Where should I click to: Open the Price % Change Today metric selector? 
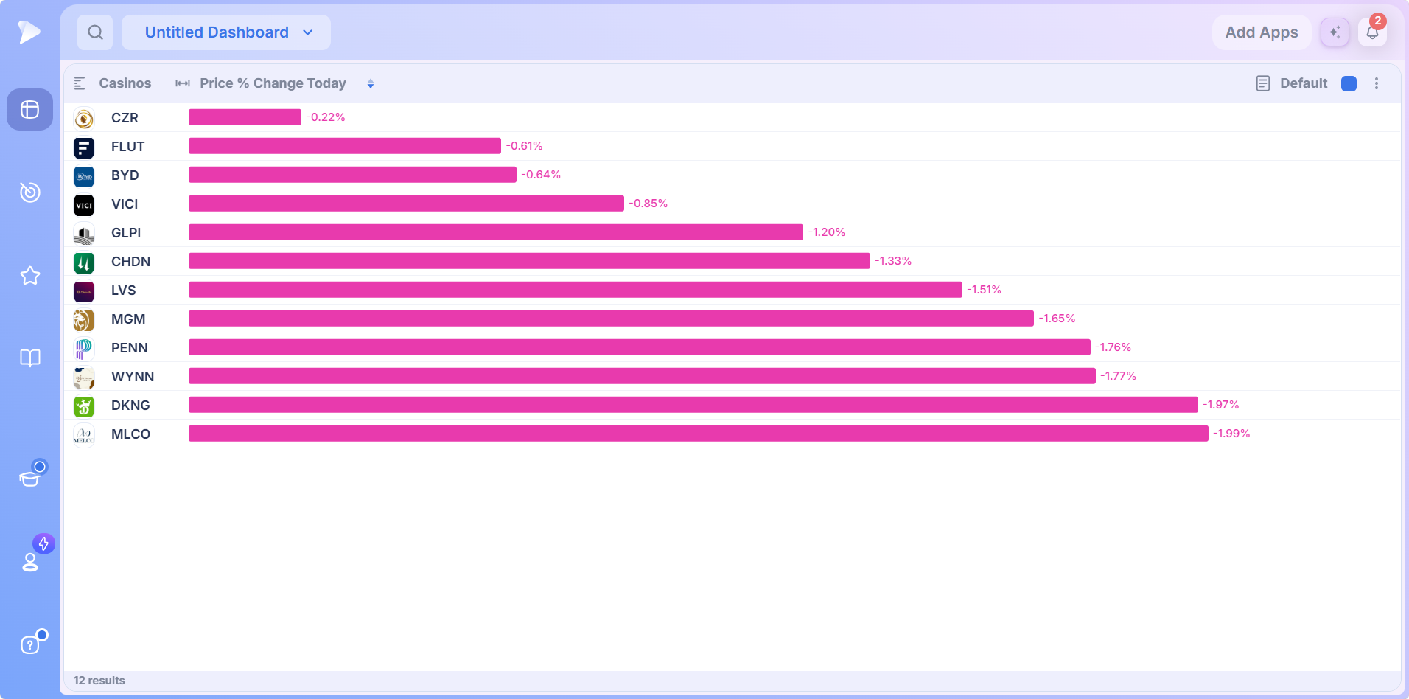pos(273,83)
